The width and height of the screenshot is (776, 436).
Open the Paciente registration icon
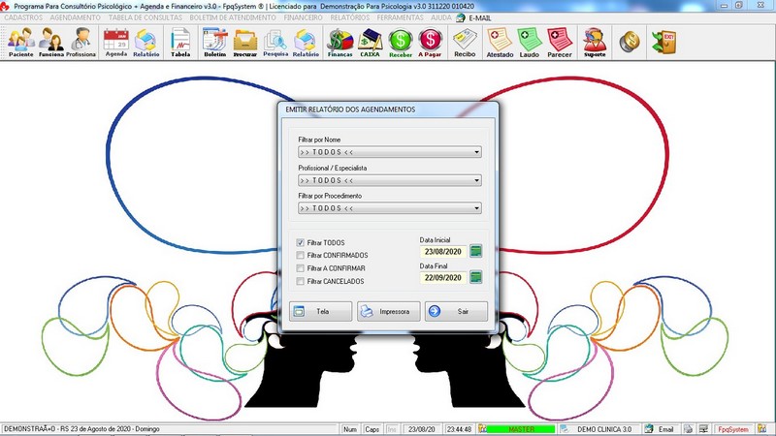[x=20, y=43]
